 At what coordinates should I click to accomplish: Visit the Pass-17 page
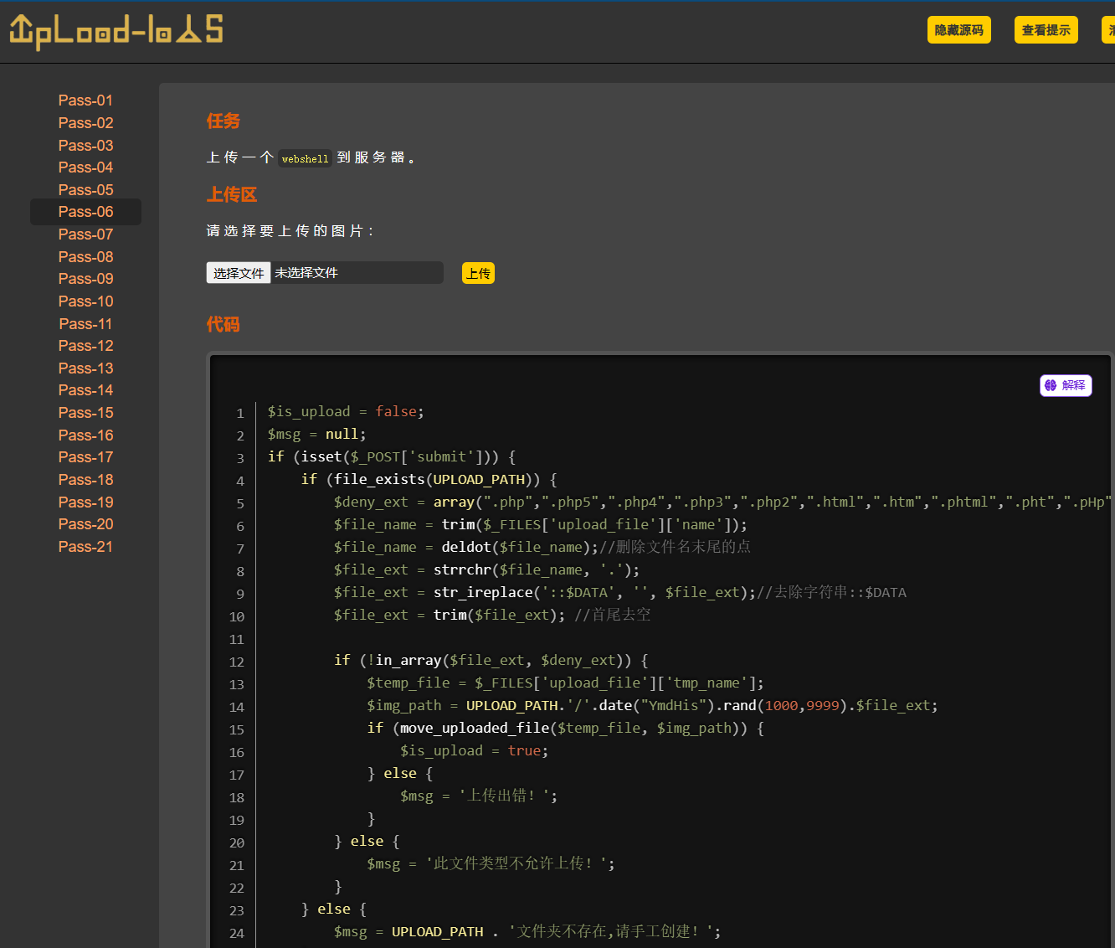85,457
